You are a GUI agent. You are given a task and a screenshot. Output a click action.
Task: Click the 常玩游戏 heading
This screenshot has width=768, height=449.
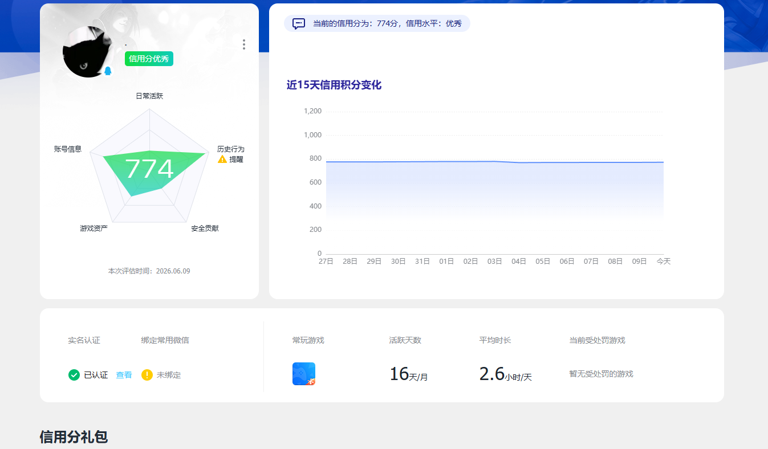pos(308,340)
